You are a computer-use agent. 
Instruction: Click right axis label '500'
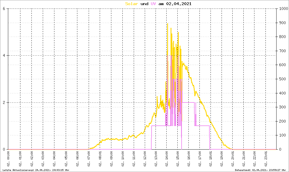tap(282, 79)
